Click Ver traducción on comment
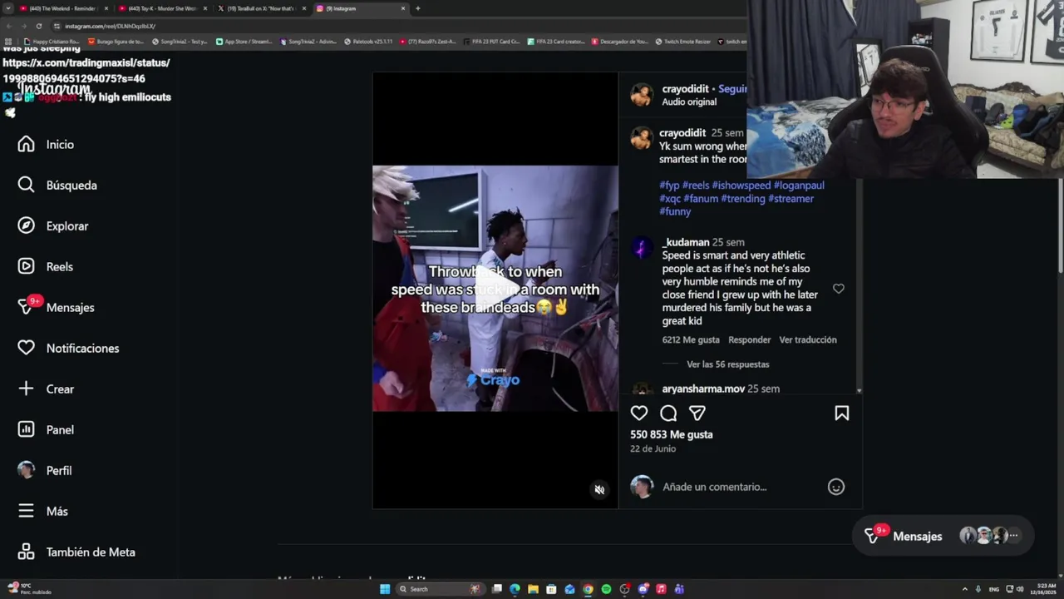This screenshot has width=1064, height=599. [808, 339]
